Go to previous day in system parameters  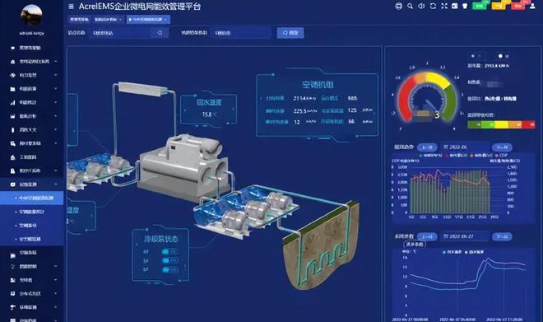coord(427,236)
